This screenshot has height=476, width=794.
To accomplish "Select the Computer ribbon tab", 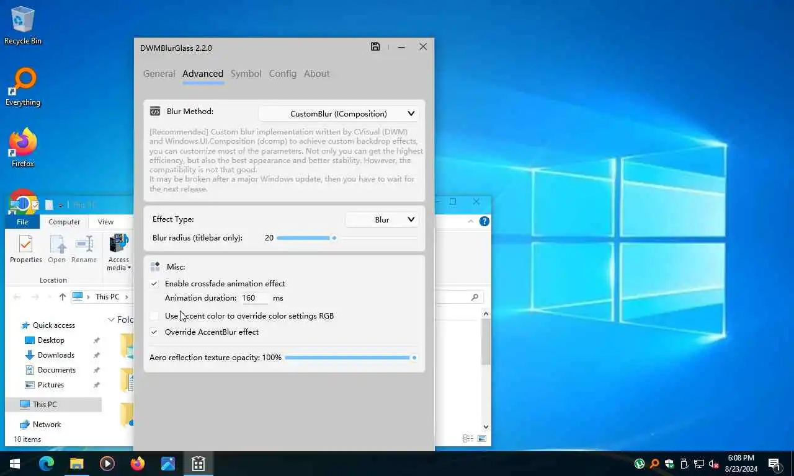I will [64, 221].
